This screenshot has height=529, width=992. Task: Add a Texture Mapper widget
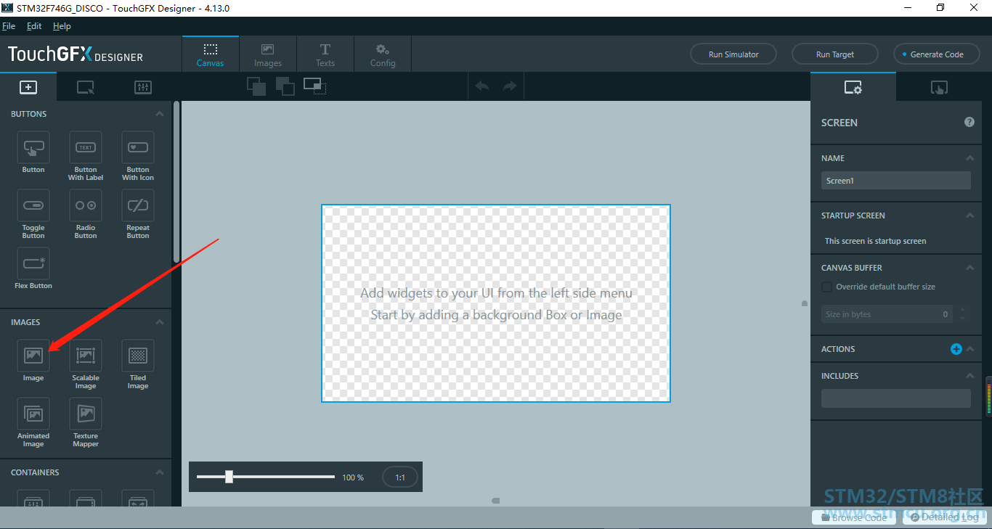(86, 414)
